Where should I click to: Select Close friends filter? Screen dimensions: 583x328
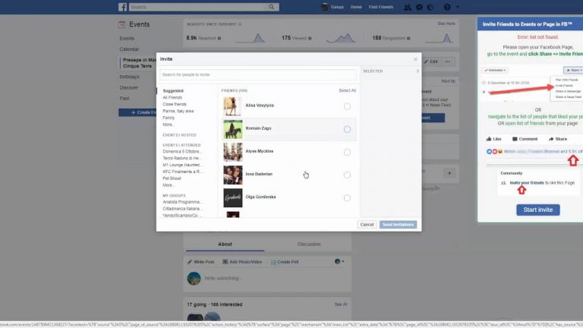point(175,104)
